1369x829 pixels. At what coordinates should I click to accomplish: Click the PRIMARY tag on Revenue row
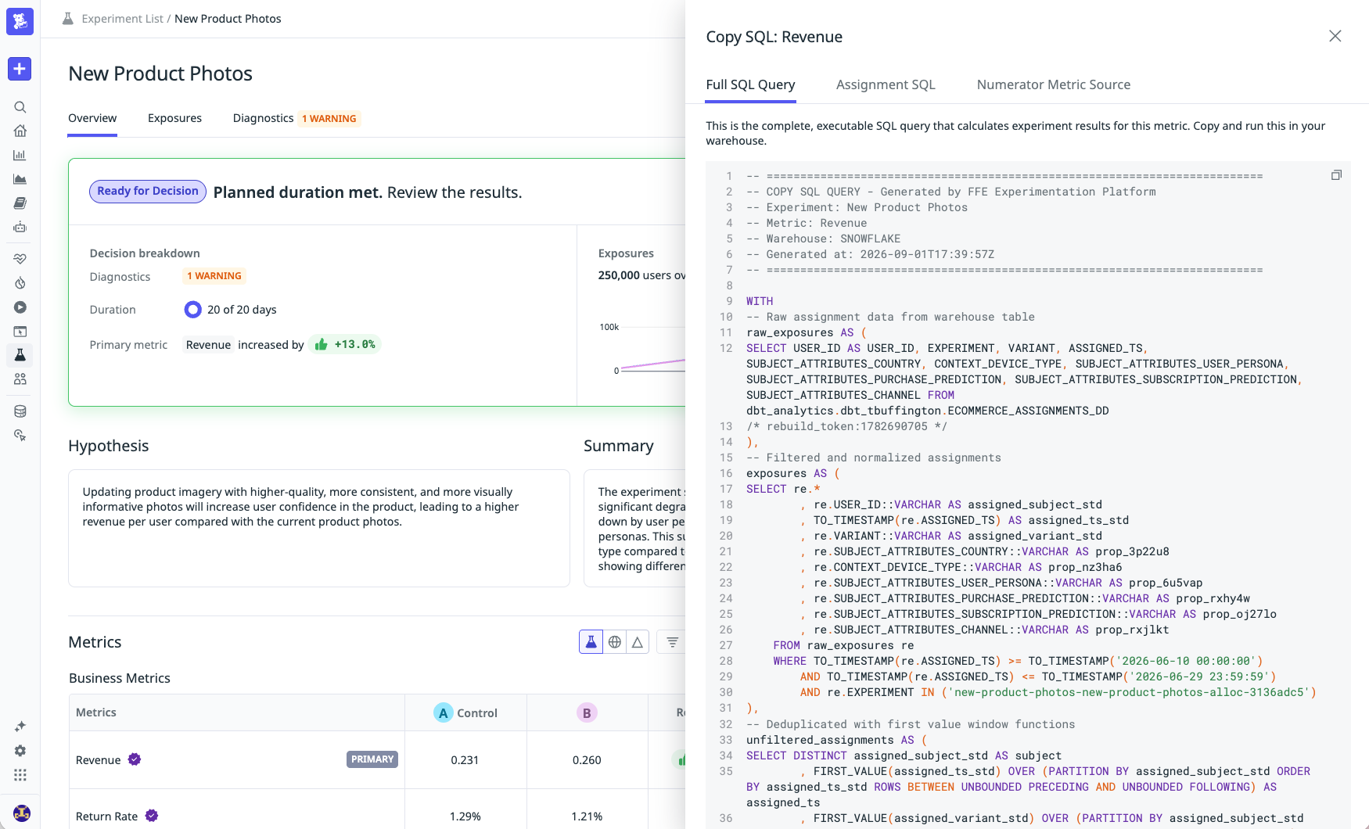pos(372,759)
